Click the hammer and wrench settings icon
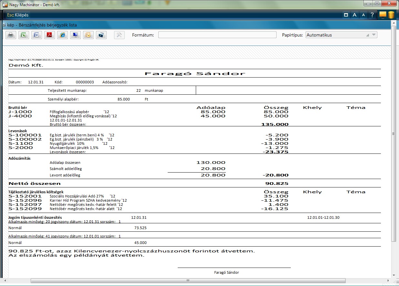 point(119,35)
